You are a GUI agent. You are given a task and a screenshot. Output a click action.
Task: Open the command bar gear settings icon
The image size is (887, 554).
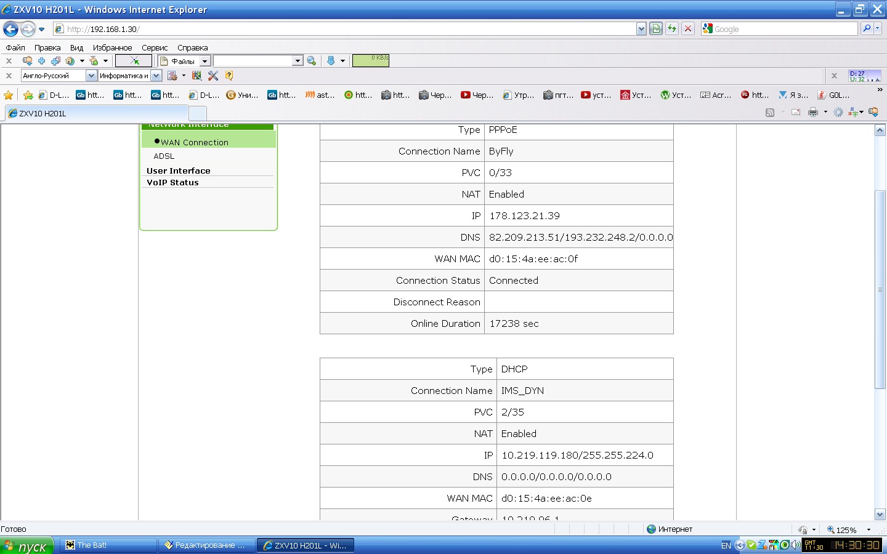(x=838, y=112)
